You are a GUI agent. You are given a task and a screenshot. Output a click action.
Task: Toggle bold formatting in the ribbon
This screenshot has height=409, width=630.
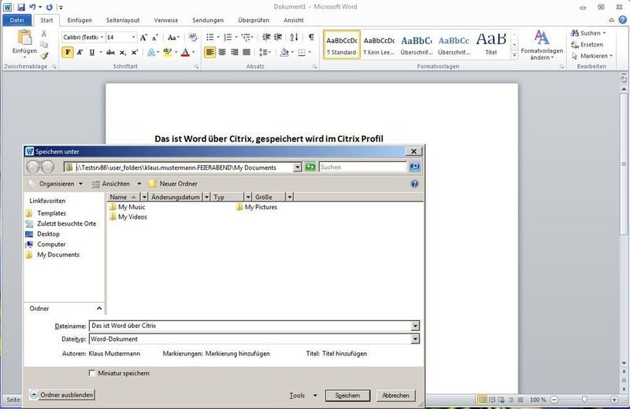[x=68, y=52]
